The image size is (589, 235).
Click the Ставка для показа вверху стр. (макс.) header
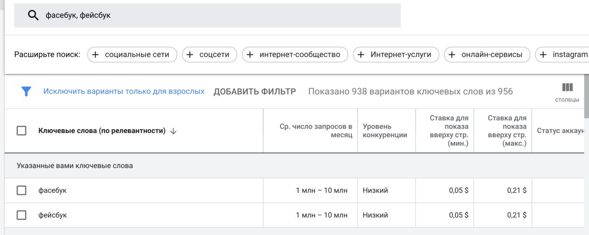507,131
